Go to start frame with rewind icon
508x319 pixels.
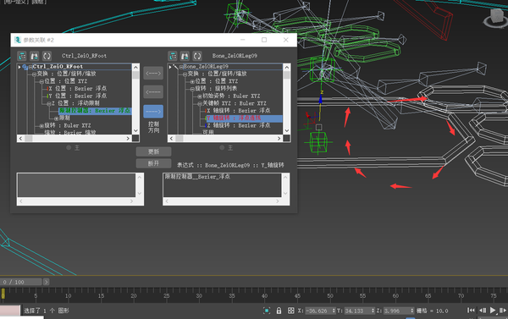click(471, 311)
